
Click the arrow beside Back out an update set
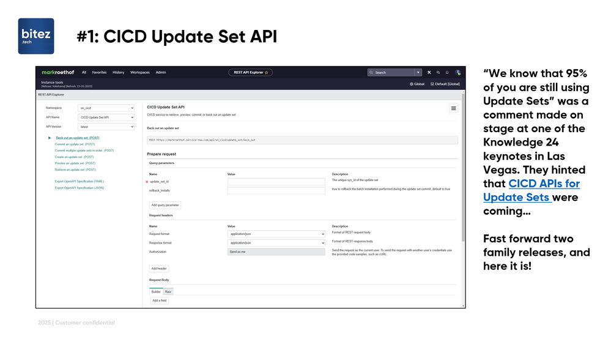coord(50,138)
